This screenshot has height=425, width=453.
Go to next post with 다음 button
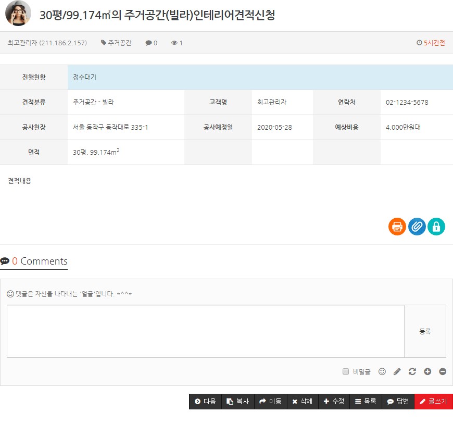click(205, 402)
